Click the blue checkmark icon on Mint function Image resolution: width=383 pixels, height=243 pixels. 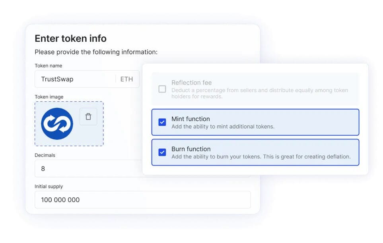click(161, 122)
